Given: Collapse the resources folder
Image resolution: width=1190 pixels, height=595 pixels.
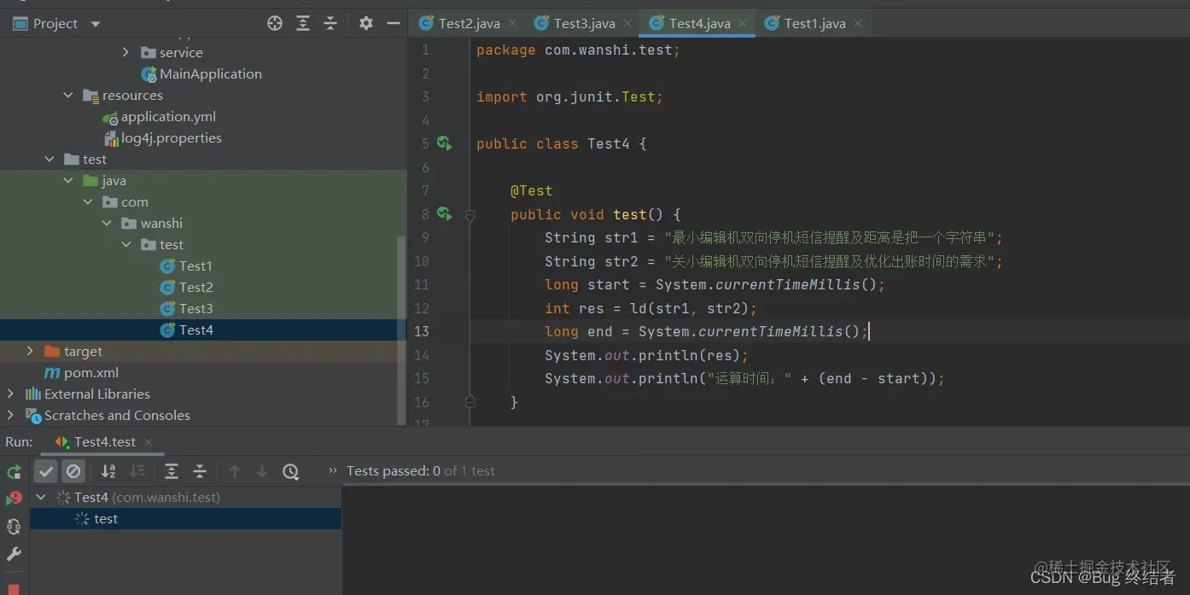Looking at the screenshot, I should click(68, 96).
